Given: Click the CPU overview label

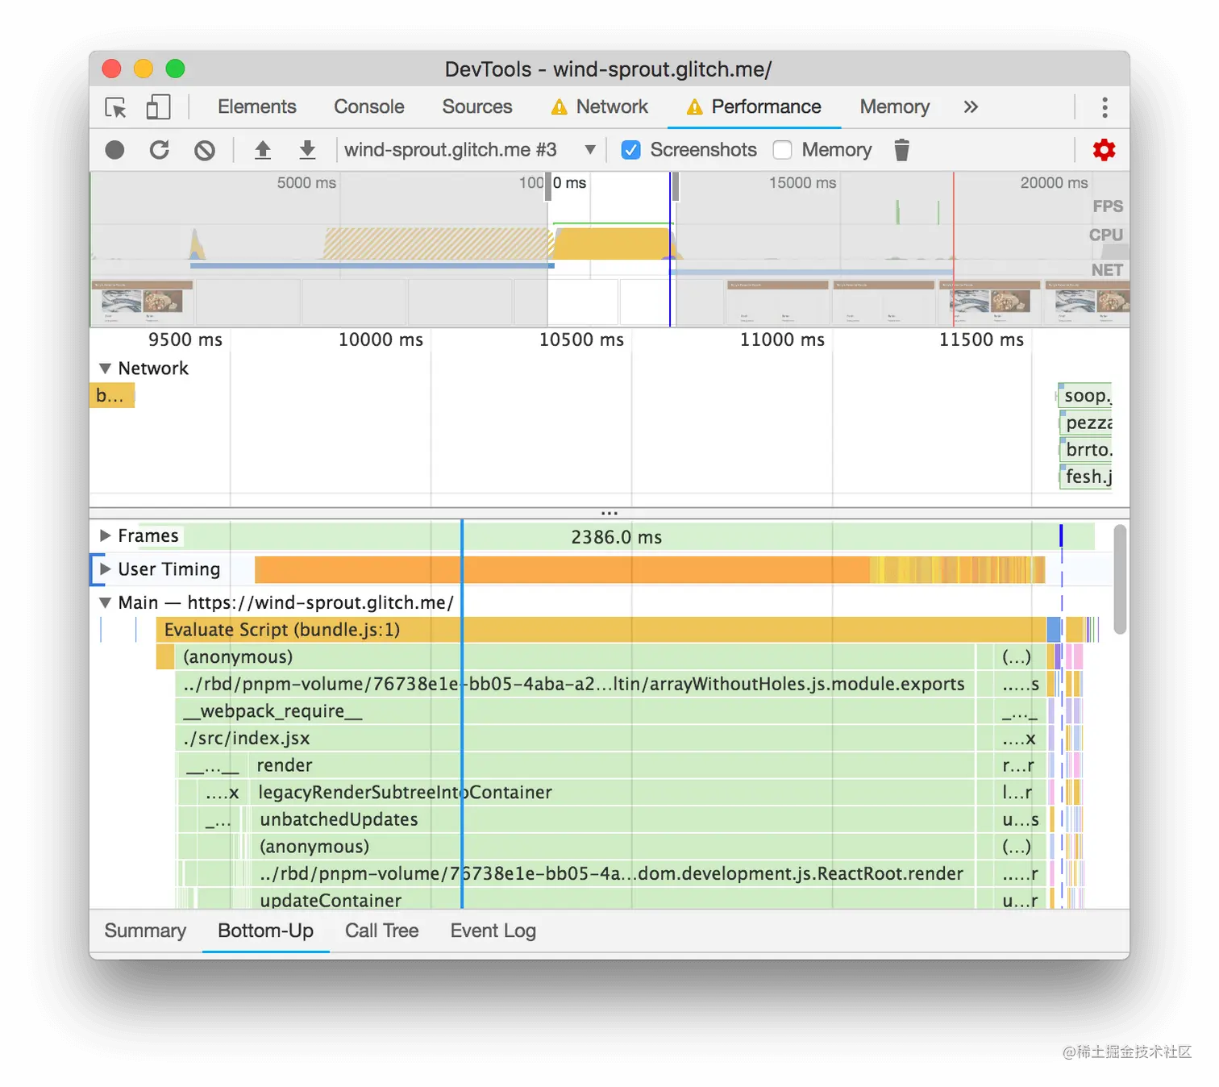Looking at the screenshot, I should pos(1106,235).
